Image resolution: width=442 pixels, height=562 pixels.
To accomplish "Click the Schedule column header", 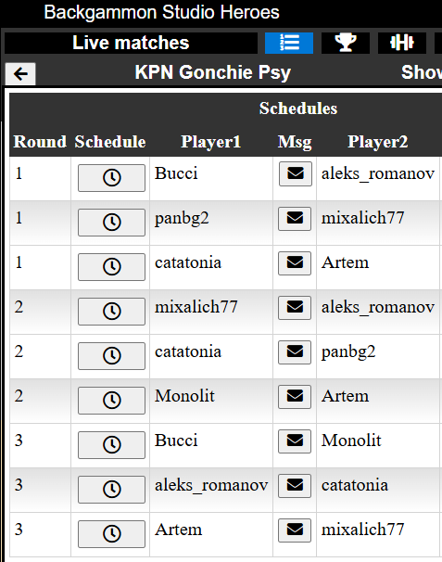I will pyautogui.click(x=110, y=142).
